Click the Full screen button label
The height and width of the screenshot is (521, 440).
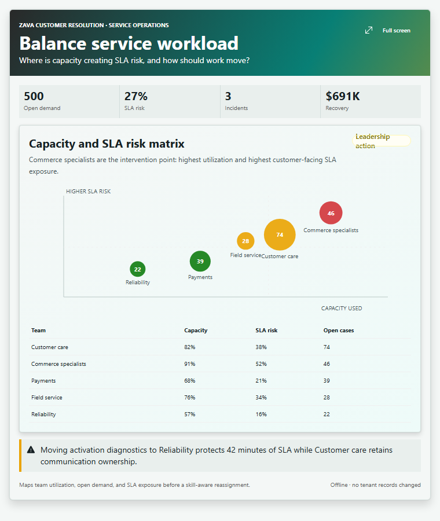396,30
